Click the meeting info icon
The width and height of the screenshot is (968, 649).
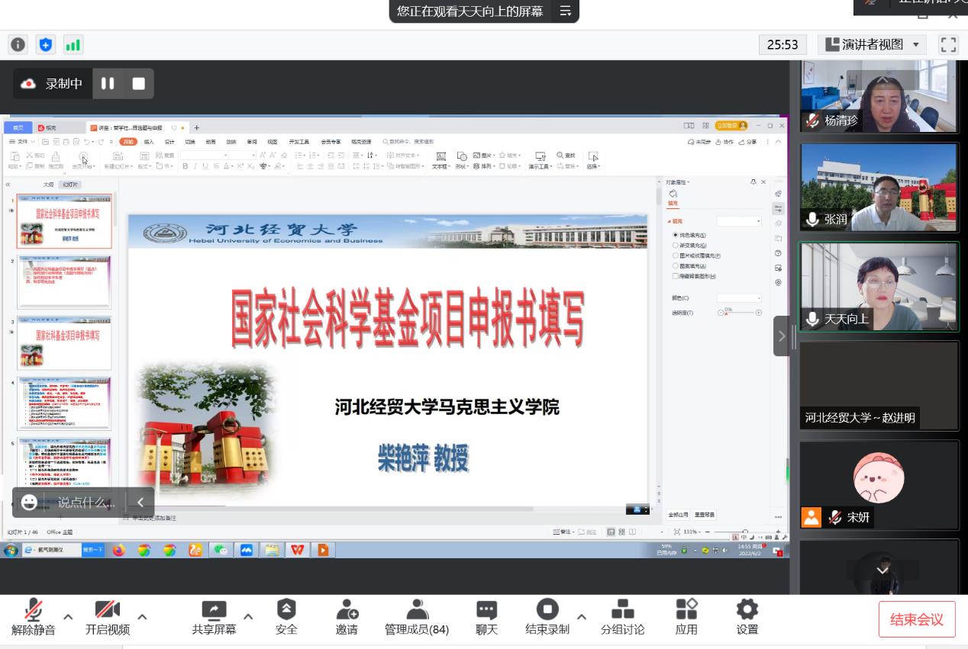(x=18, y=45)
